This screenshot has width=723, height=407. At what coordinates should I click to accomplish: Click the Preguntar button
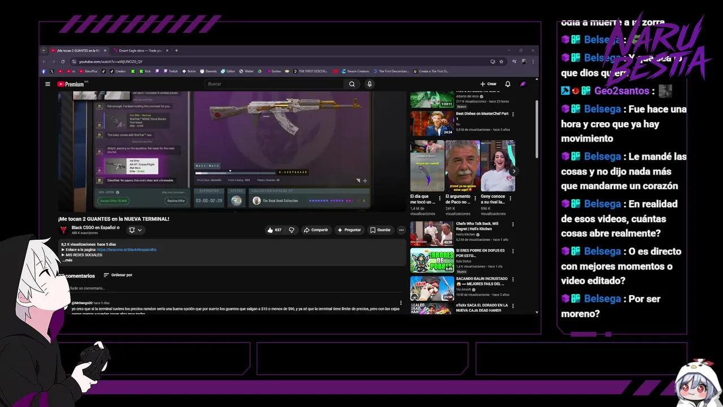coord(349,230)
